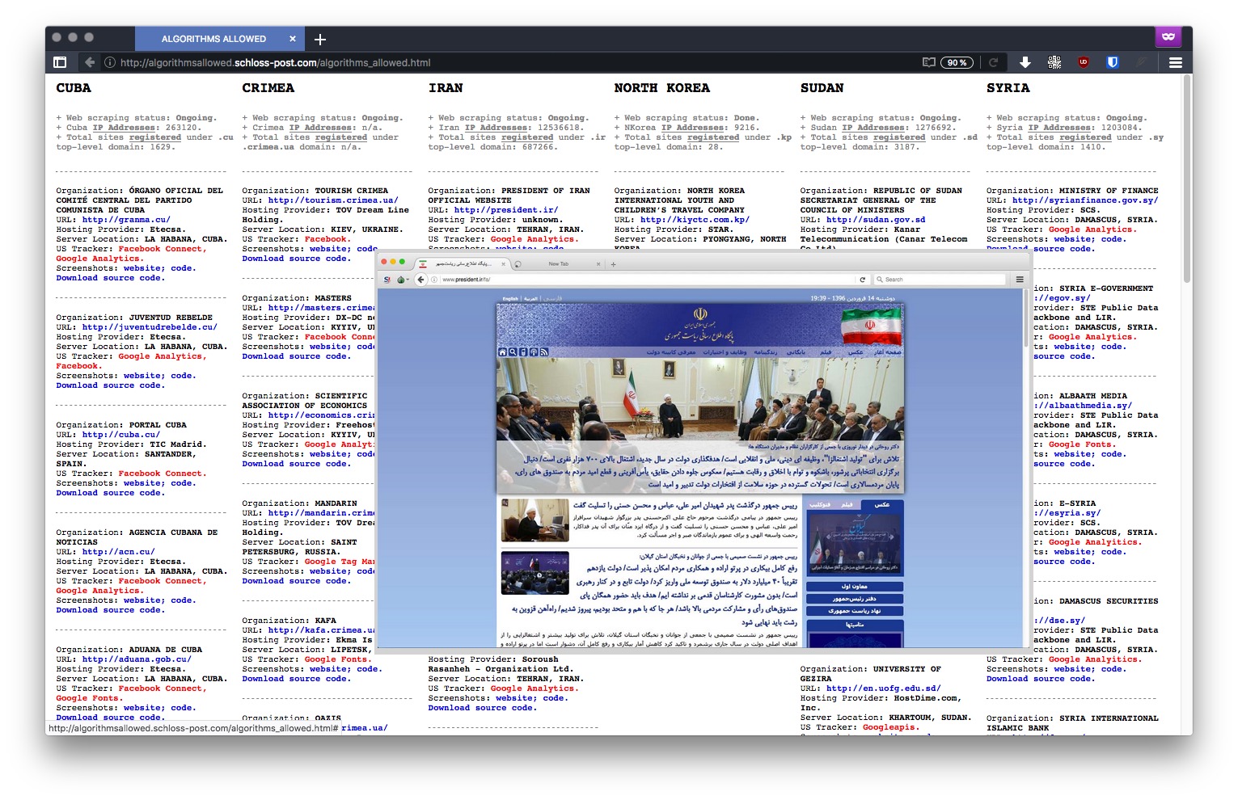Image resolution: width=1238 pixels, height=800 pixels.
Task: Click 'Facebook Connect' tracker text under Portal Cuba
Action: click(163, 474)
